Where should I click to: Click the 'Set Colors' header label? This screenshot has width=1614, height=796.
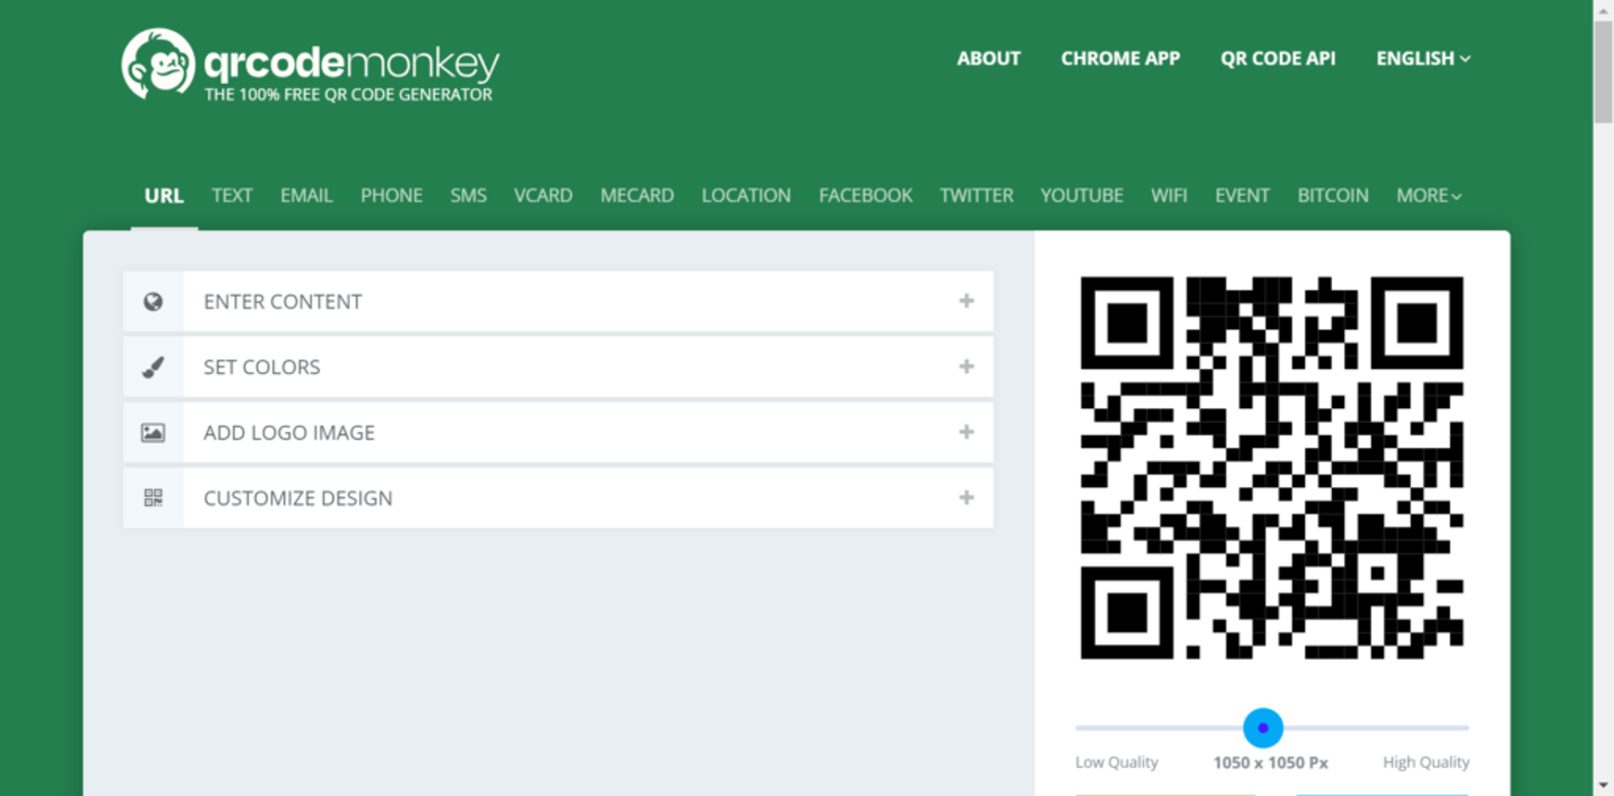[x=262, y=367]
